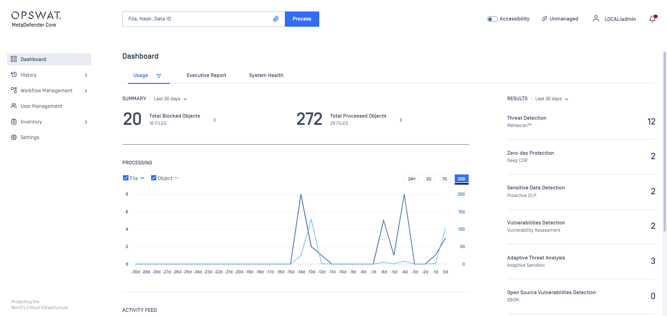Viewport: 667px width, 316px height.
Task: Open the Summary Last 30 days dropdown
Action: tap(171, 99)
